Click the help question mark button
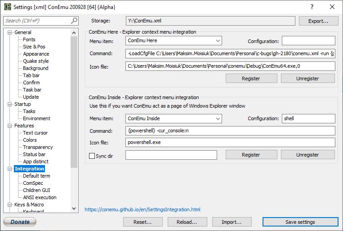This screenshot has width=343, height=231. tap(312, 7)
